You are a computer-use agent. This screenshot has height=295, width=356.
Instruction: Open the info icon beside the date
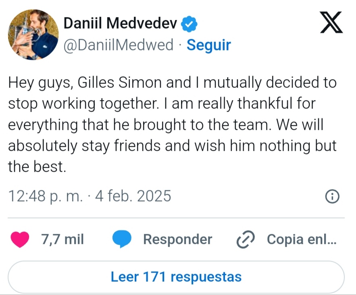[x=332, y=197]
